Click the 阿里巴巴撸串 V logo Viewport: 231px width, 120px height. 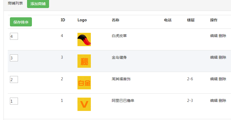[84, 104]
